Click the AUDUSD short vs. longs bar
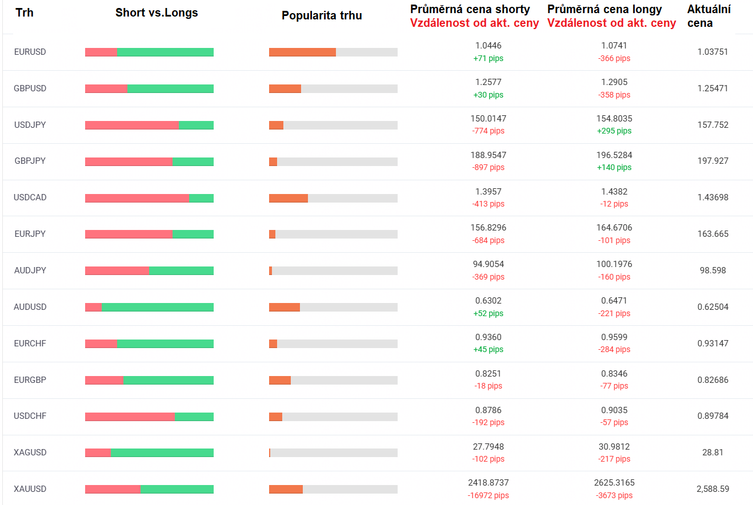The image size is (753, 505). [149, 308]
